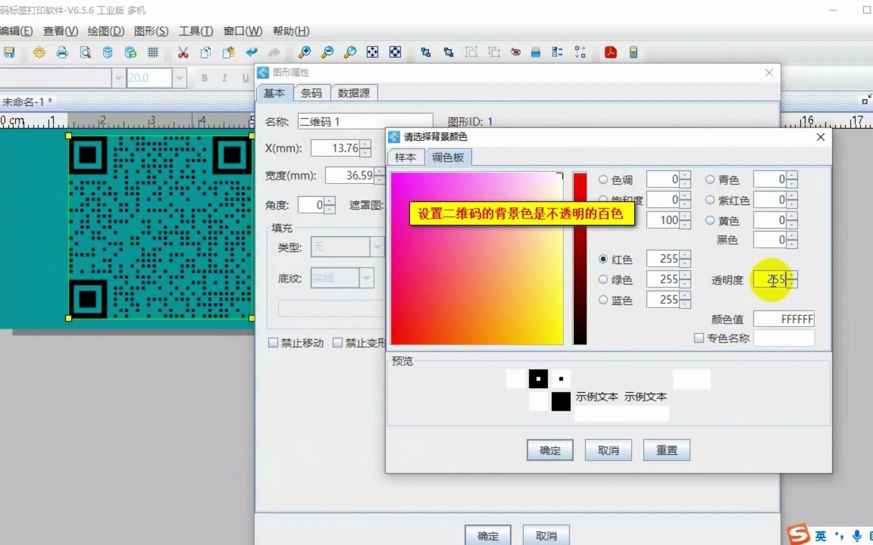
Task: Select the 黄色 (yellow) radio button
Action: pyautogui.click(x=710, y=220)
